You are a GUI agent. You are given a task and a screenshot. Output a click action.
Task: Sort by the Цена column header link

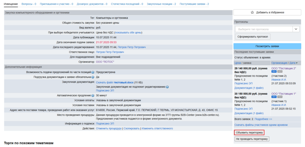(x=238, y=63)
